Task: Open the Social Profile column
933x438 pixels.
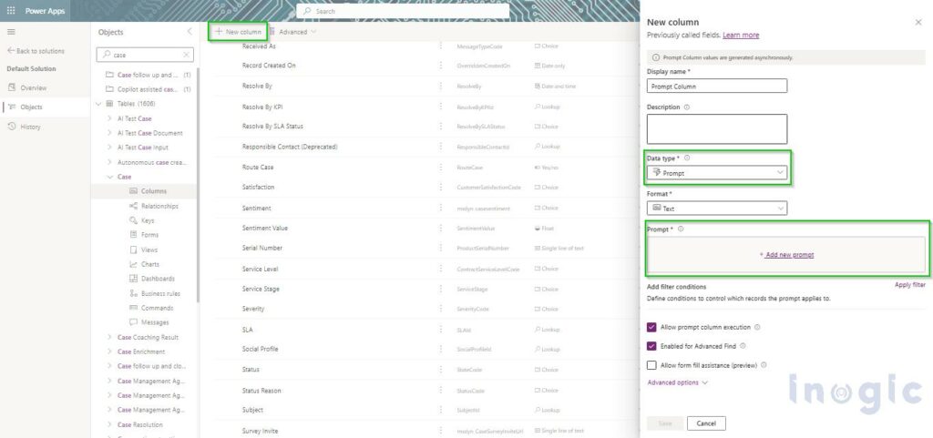Action: point(260,349)
